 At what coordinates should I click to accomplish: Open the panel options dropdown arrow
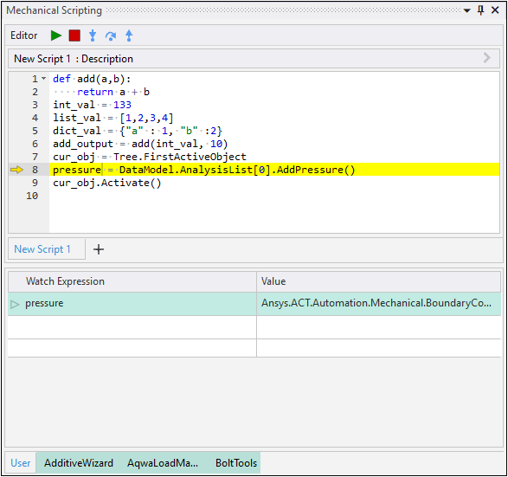pyautogui.click(x=466, y=10)
